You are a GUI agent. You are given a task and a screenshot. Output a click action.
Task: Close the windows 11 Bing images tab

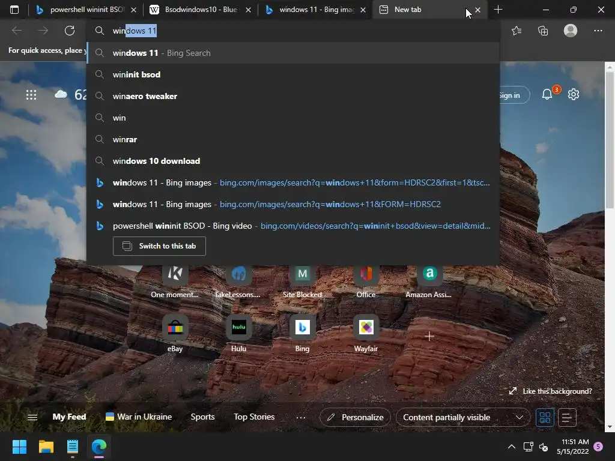(x=363, y=10)
